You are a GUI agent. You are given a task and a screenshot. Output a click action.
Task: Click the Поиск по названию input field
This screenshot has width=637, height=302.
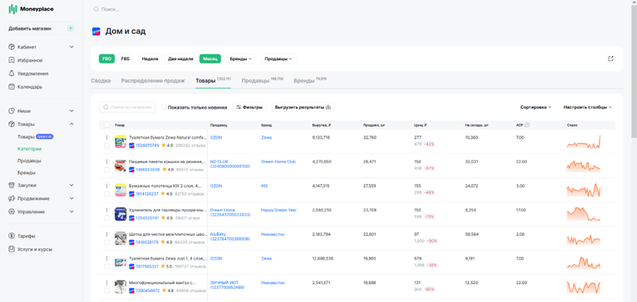[127, 107]
